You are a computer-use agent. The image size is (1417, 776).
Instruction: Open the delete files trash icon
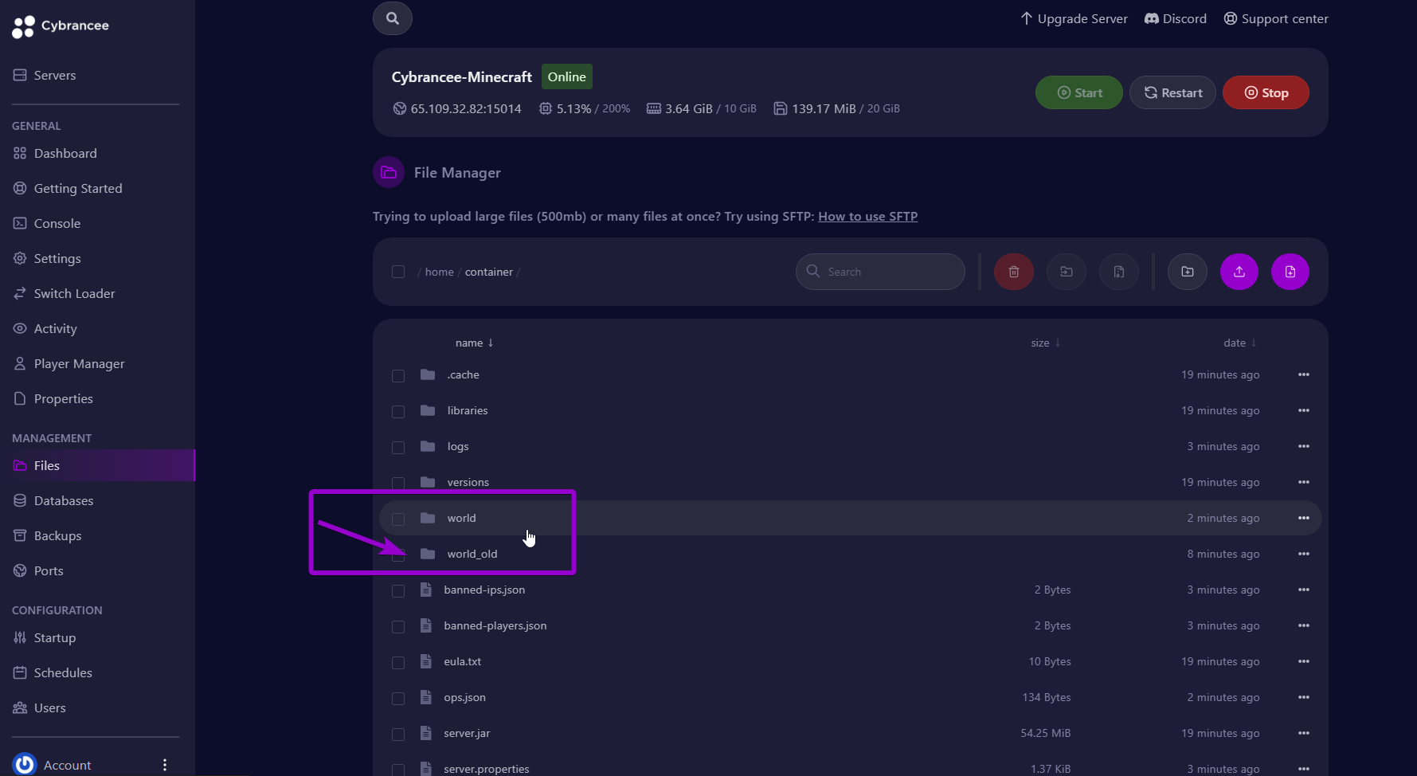tap(1013, 272)
